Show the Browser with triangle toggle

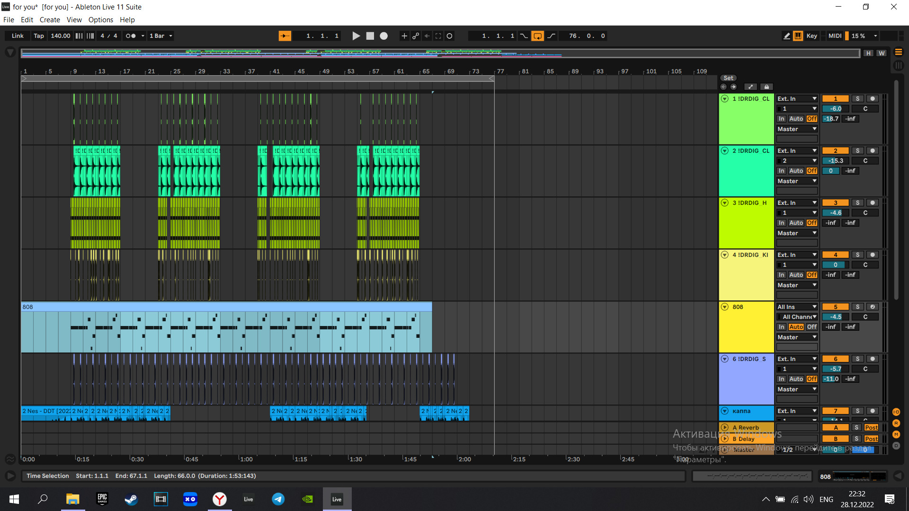click(x=10, y=53)
